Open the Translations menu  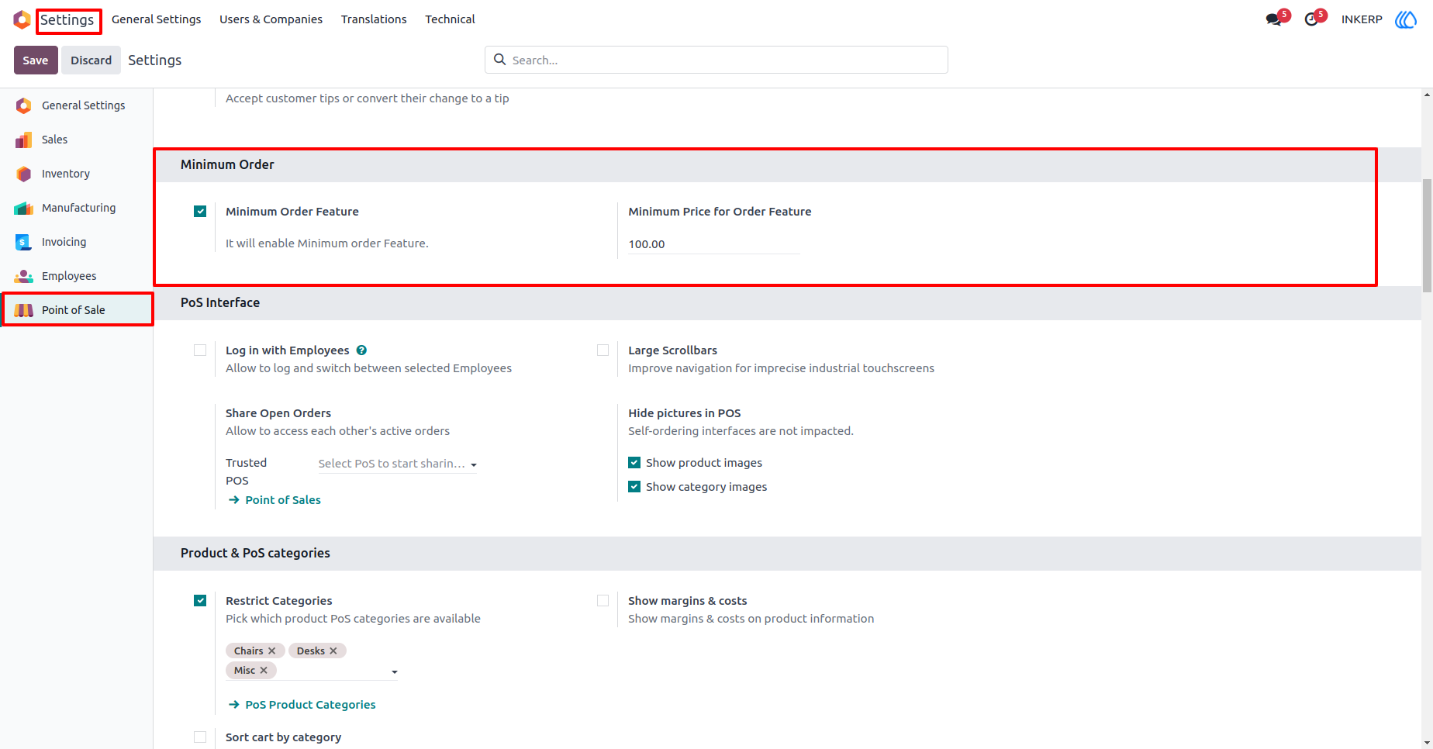point(374,19)
